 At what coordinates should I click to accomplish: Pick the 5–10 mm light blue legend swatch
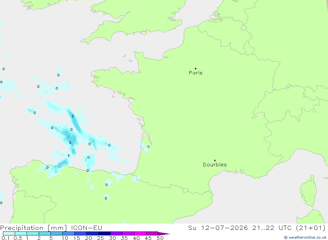(x=57, y=233)
